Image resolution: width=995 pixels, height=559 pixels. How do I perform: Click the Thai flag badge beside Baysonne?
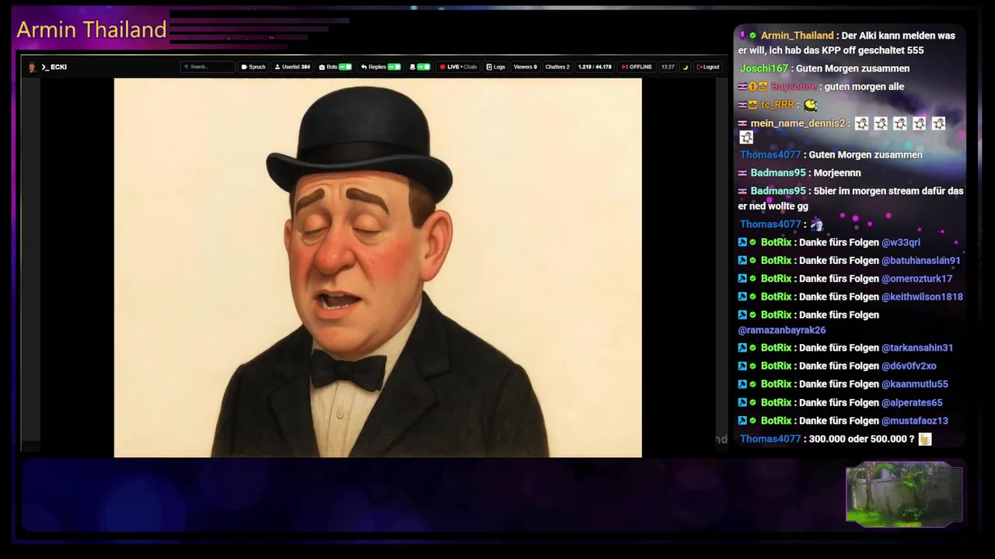(742, 87)
